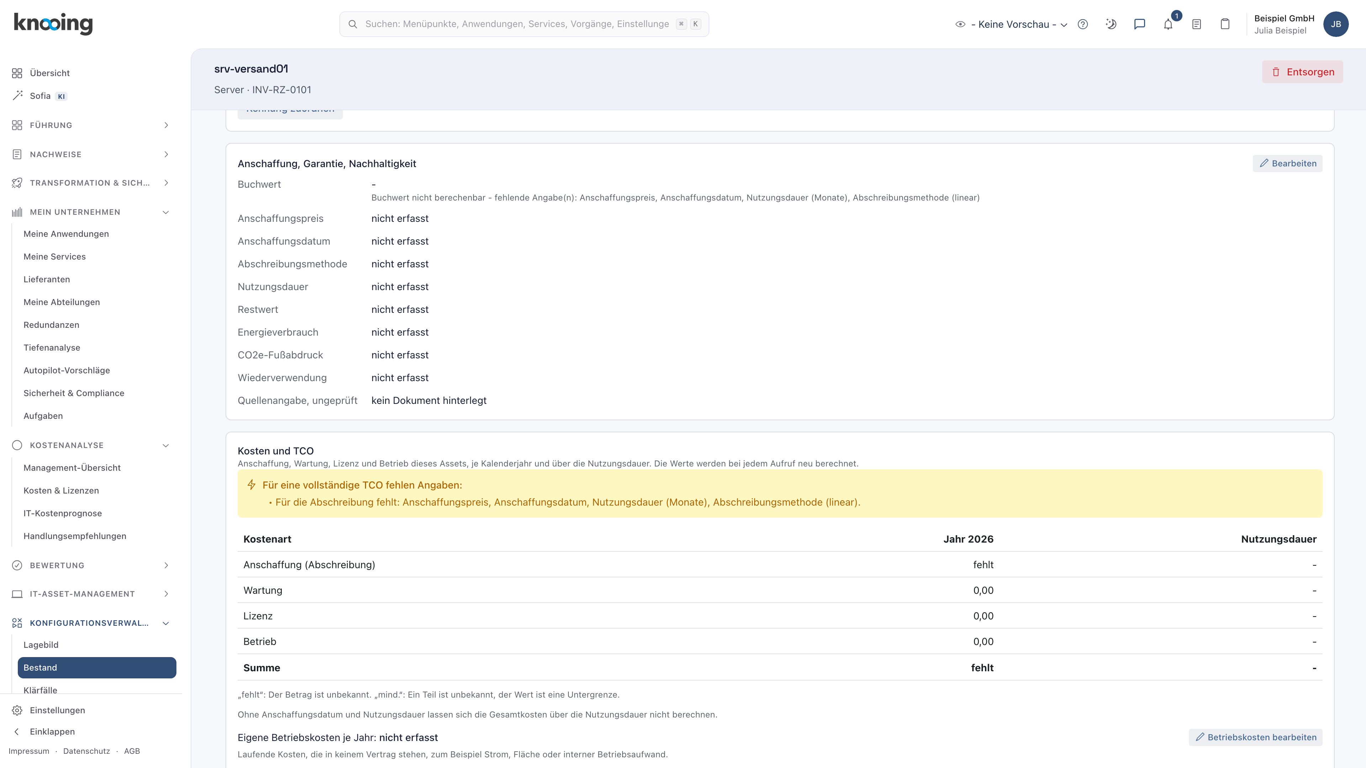This screenshot has height=768, width=1366.
Task: Click the search magnifier icon
Action: [x=353, y=25]
